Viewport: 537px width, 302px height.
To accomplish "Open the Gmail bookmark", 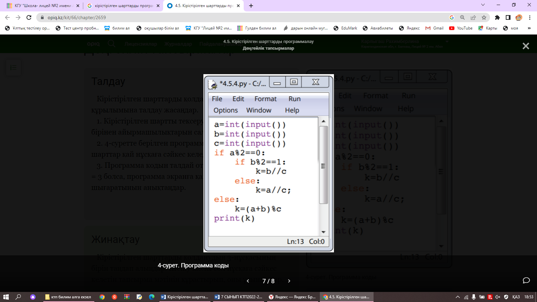I will 435,28.
